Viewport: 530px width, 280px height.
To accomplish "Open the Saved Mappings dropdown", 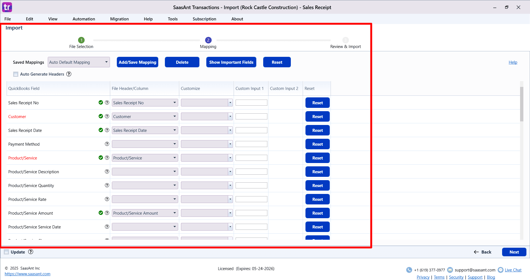I will pos(79,62).
